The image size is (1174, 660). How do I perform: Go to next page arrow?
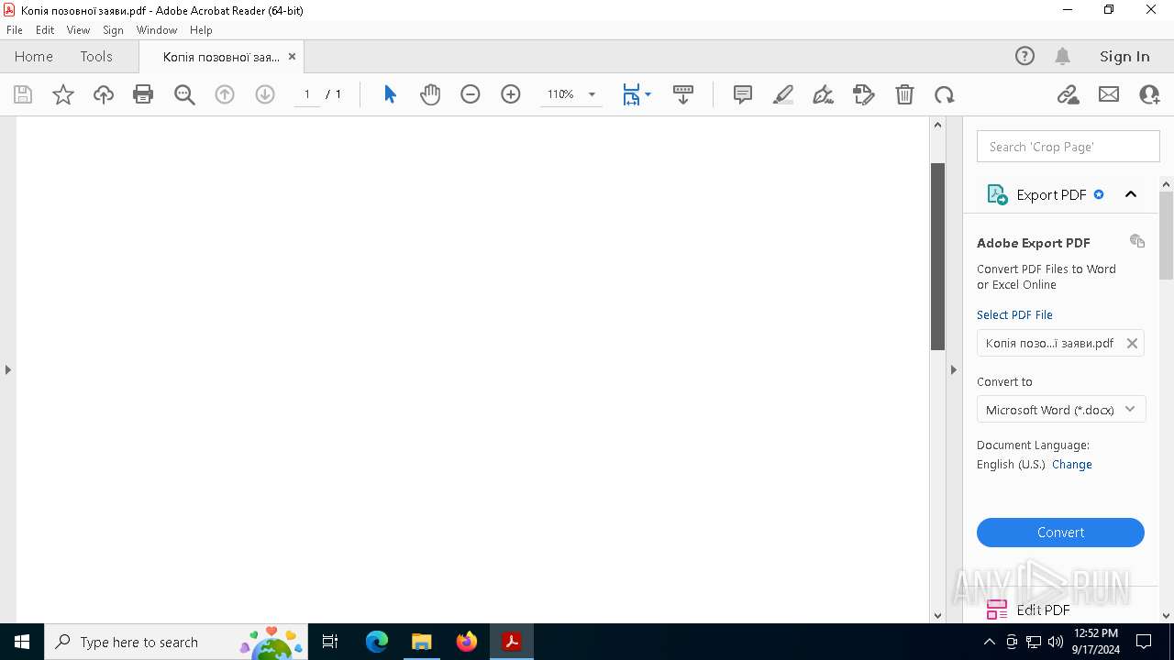[x=265, y=94]
